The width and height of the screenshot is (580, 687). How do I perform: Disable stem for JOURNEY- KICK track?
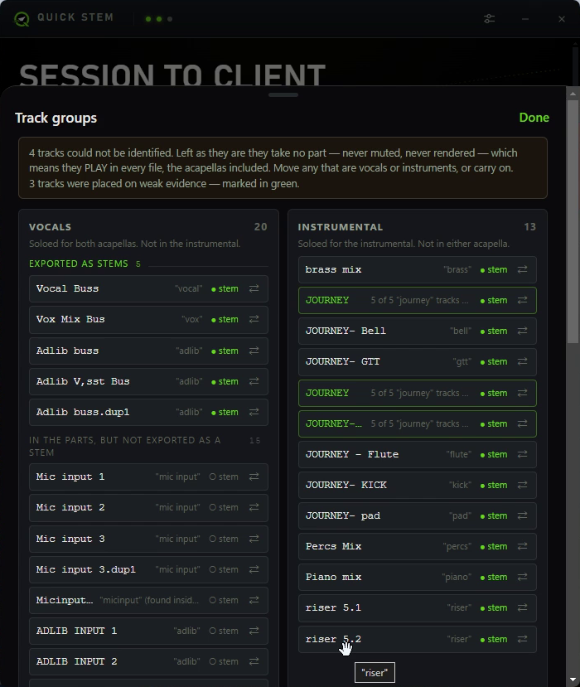pyautogui.click(x=494, y=485)
